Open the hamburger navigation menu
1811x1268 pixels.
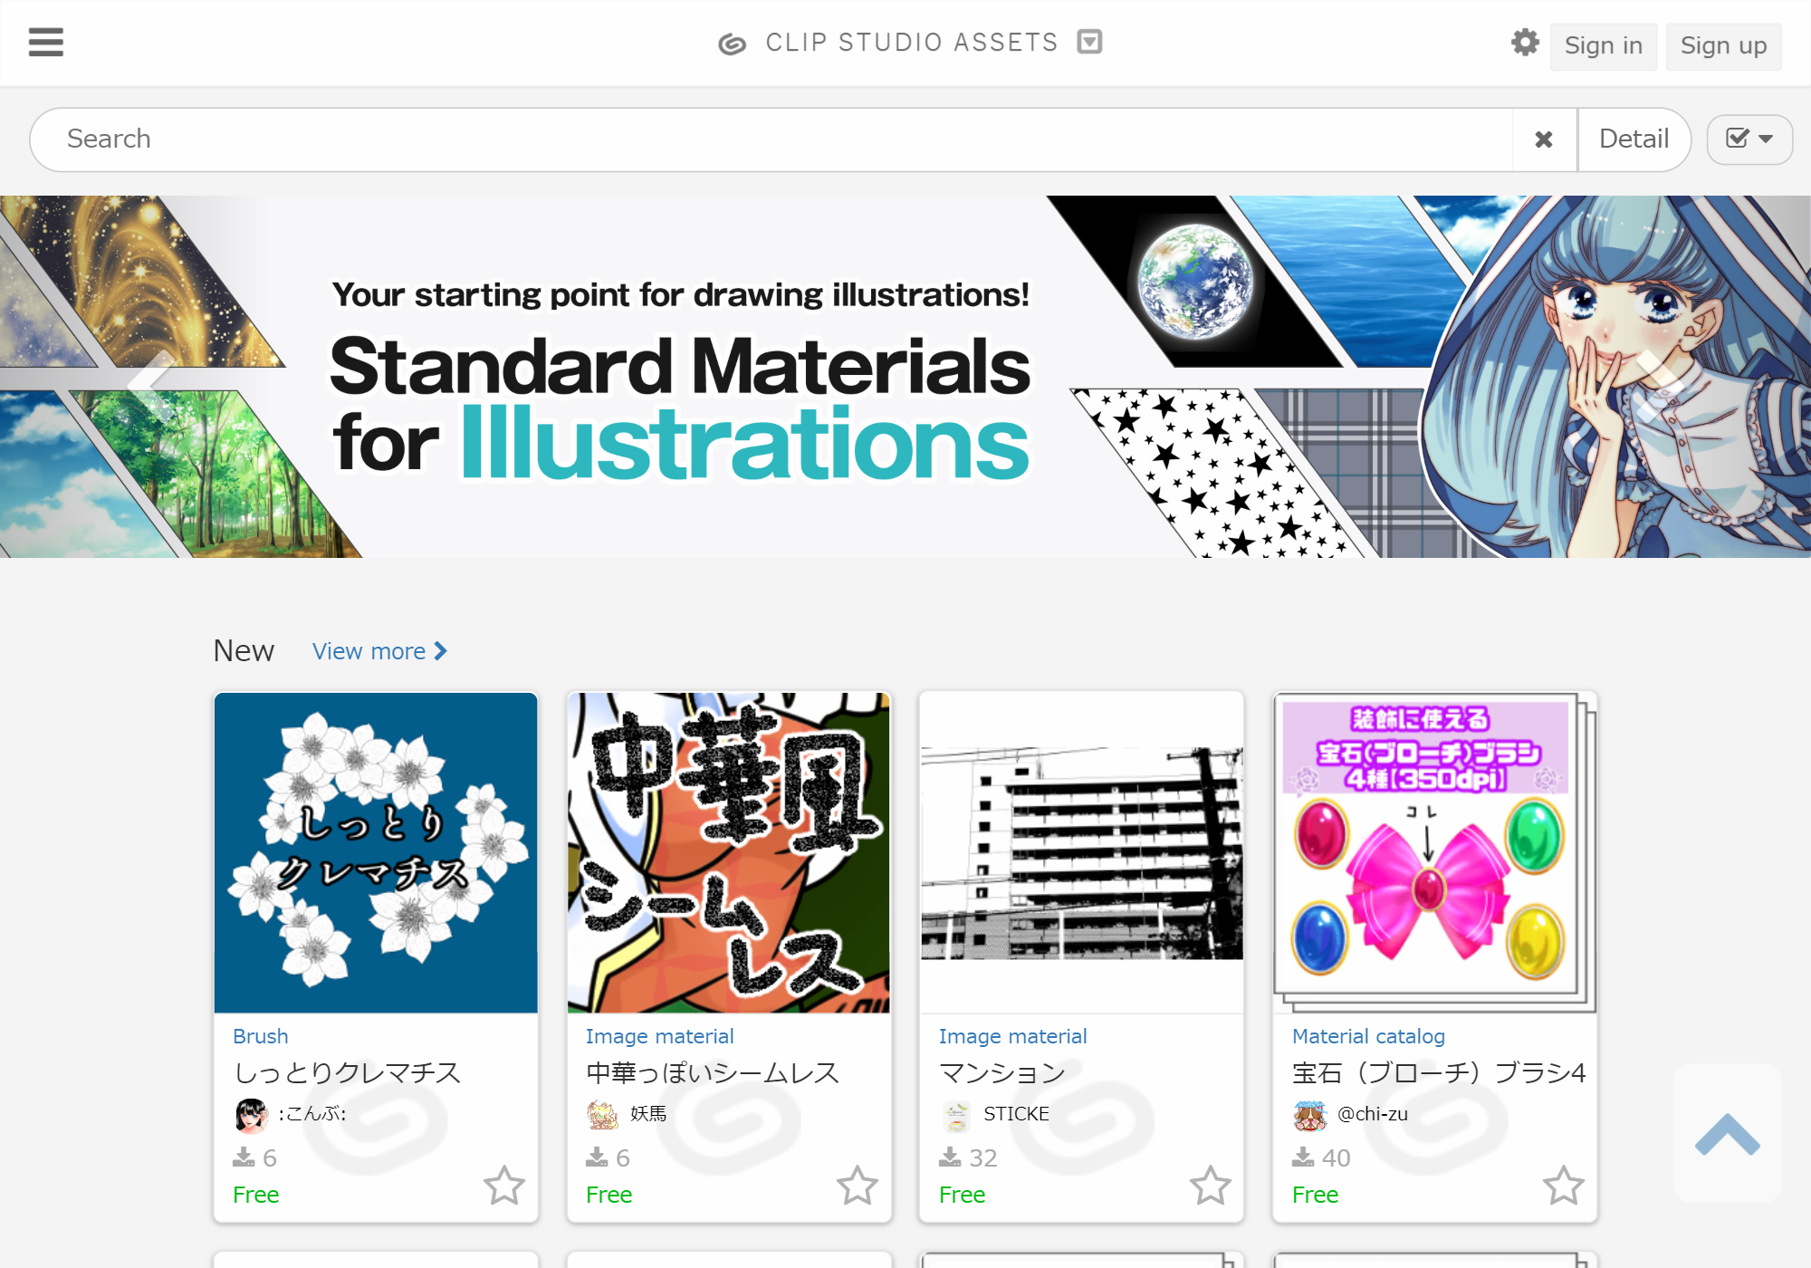[45, 43]
